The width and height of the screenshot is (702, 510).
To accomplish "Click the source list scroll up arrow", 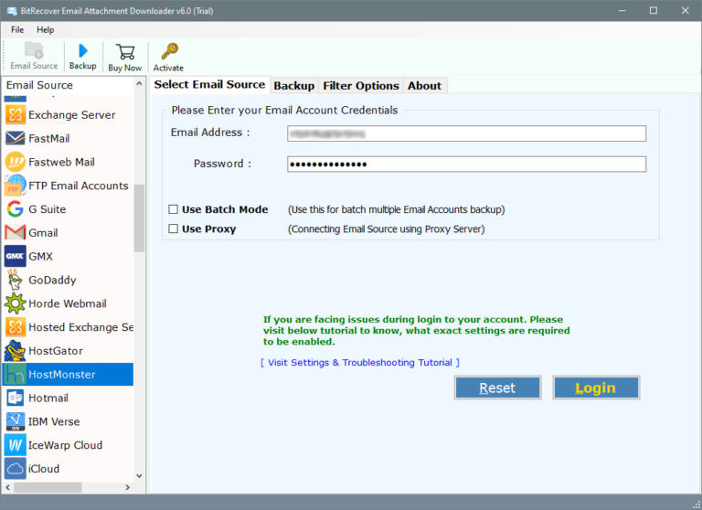I will pos(139,84).
